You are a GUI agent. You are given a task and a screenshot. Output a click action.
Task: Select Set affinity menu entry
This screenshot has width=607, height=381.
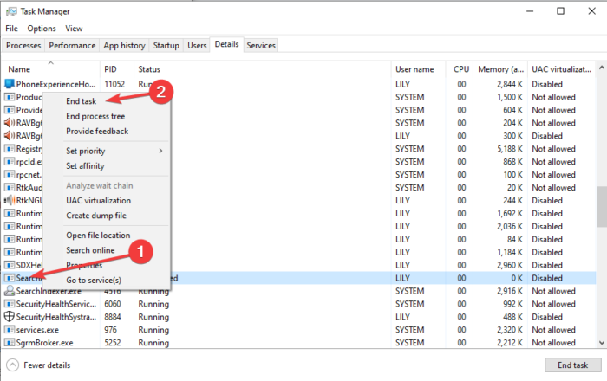tap(85, 165)
